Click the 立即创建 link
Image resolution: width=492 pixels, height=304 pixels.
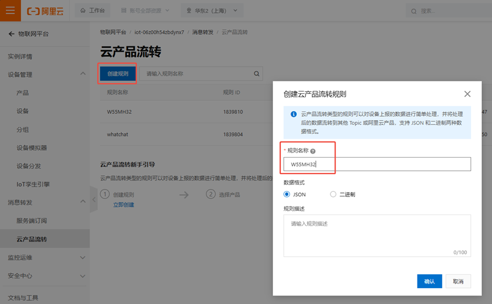pyautogui.click(x=123, y=204)
